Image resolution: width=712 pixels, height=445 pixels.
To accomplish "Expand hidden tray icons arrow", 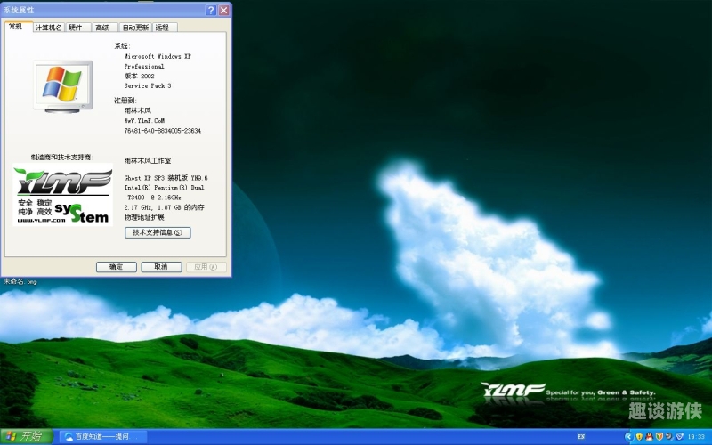I will tap(628, 437).
